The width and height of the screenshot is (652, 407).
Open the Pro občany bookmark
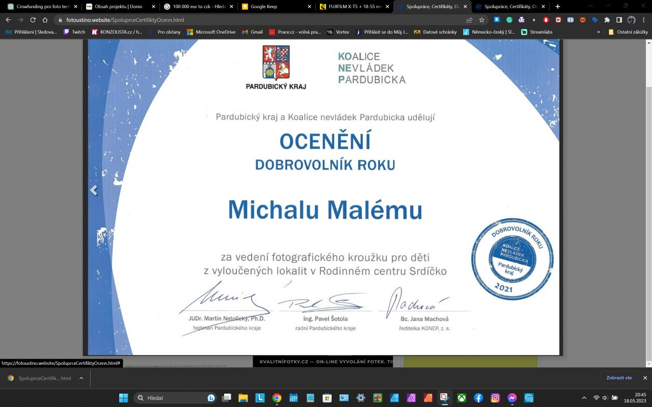164,32
